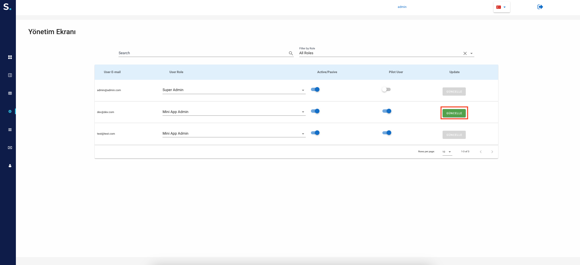580x265 pixels.
Task: Click the list document icon in sidebar
Action: [x=10, y=75]
